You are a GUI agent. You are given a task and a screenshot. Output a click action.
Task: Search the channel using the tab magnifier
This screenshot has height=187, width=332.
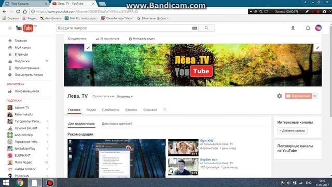coord(165,110)
